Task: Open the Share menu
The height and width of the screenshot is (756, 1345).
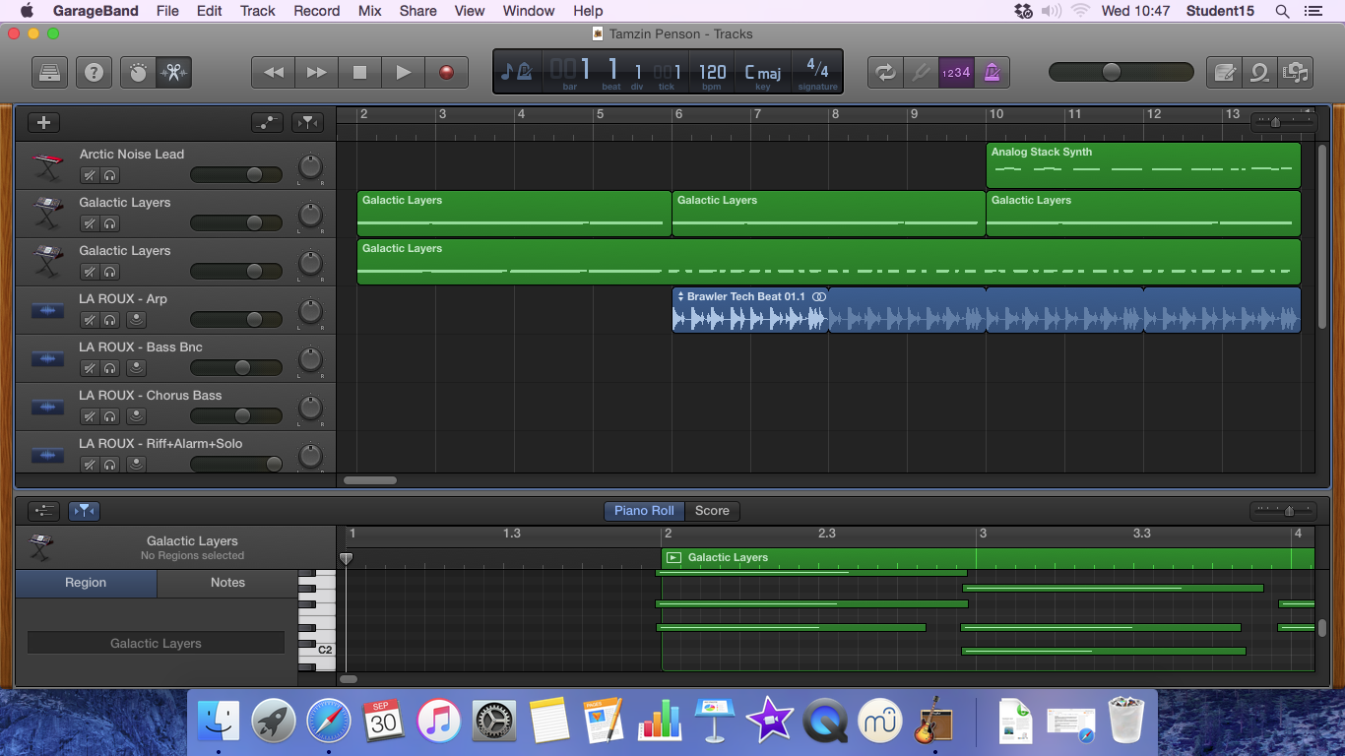Action: (417, 11)
